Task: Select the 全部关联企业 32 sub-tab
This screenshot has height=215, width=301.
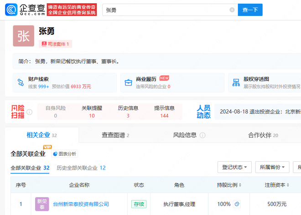Action: [30, 168]
